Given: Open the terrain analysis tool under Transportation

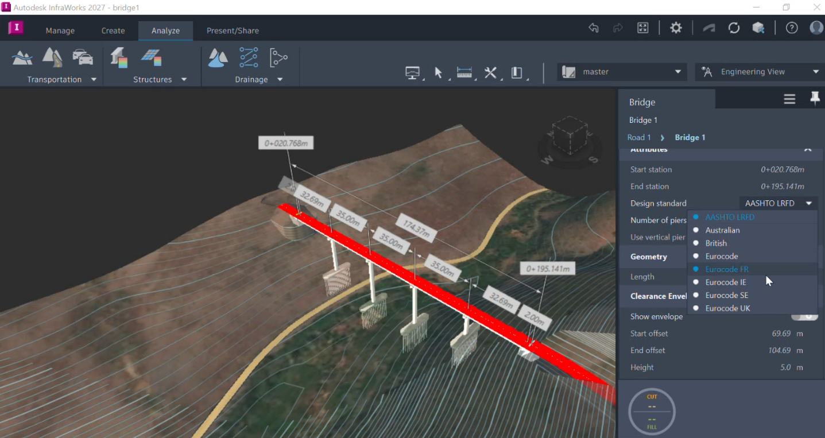Looking at the screenshot, I should 22,58.
